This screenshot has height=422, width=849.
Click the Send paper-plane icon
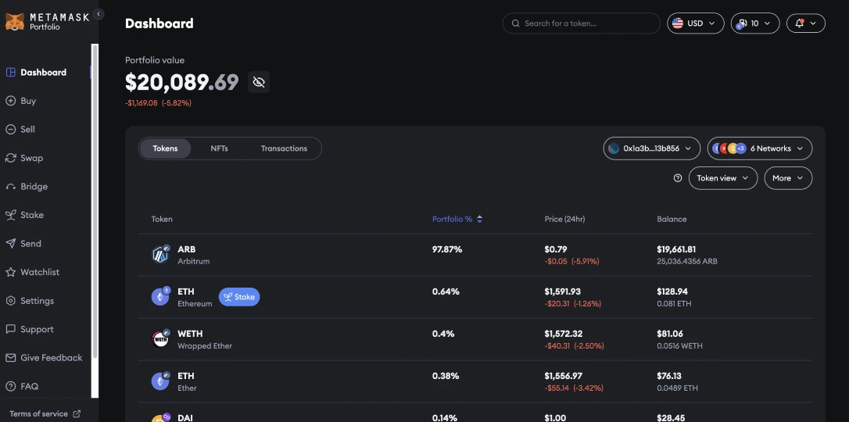(10, 244)
